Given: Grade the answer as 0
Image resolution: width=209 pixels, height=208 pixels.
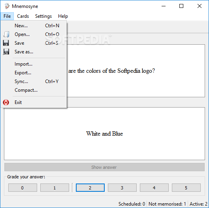Looking at the screenshot, I should 23,188.
